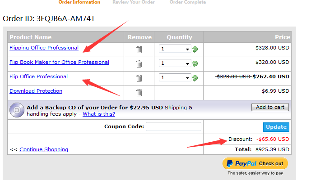Open quantity selector for Flip Office Professional

(175, 77)
